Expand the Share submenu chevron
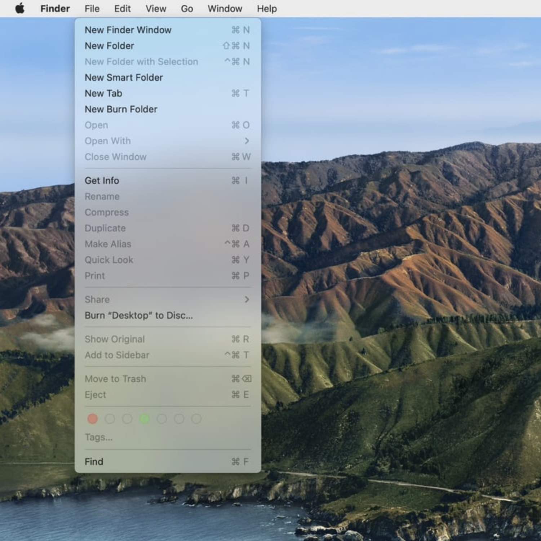 click(247, 300)
